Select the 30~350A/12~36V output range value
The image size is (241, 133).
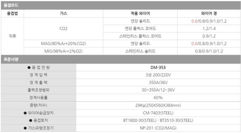158,90
